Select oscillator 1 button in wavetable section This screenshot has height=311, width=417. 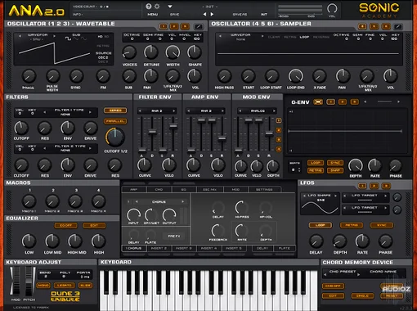pyautogui.click(x=164, y=26)
